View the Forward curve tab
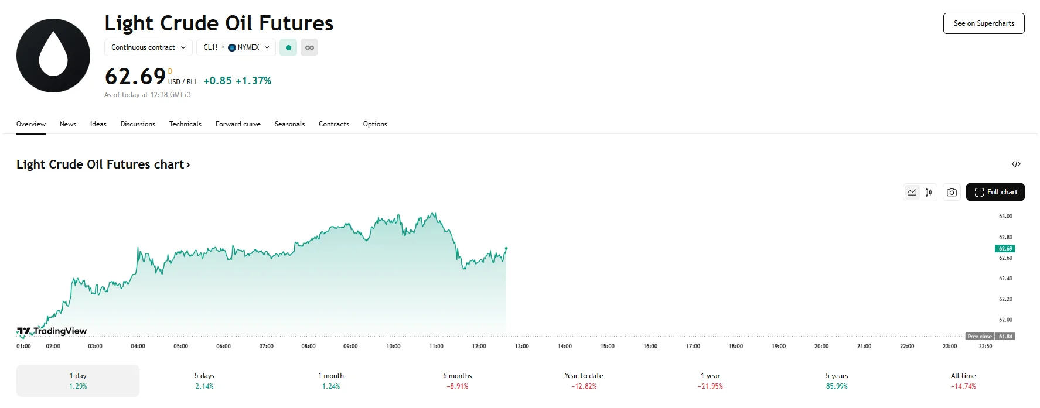Screen dimensions: 1040x408 tap(238, 124)
